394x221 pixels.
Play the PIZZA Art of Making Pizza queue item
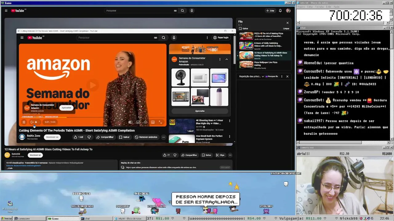[264, 36]
